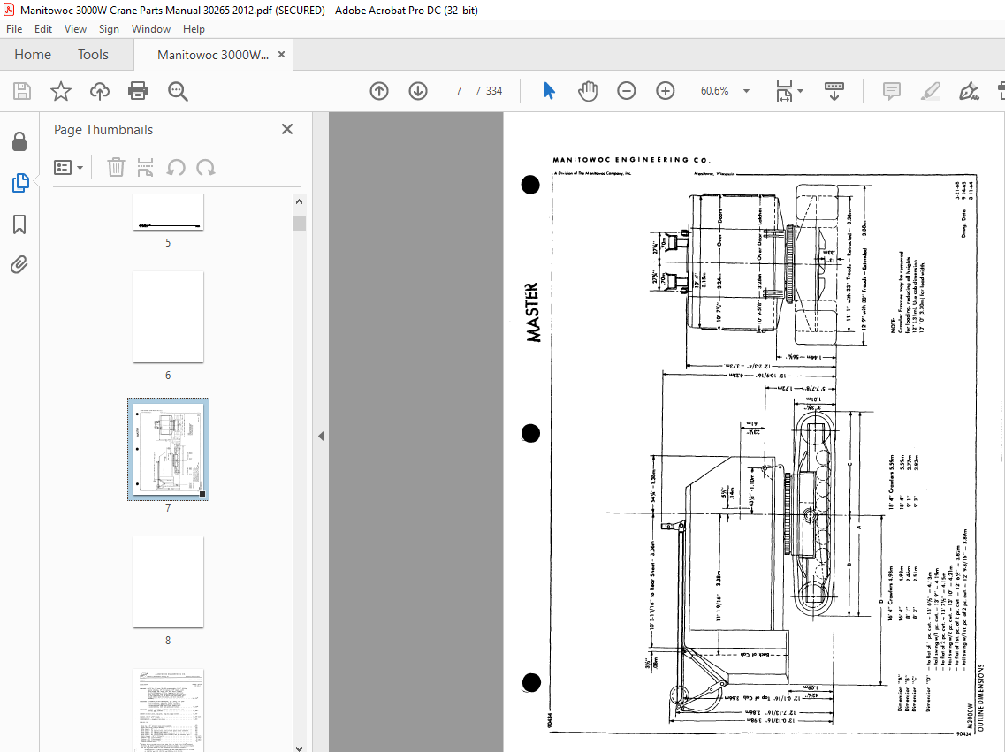Open the Bookmarks panel
This screenshot has width=1005, height=752.
(19, 224)
